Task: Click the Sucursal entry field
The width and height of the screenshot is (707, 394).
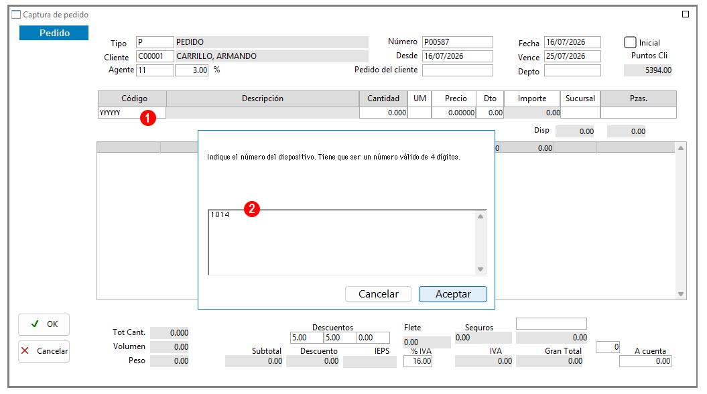Action: point(580,113)
